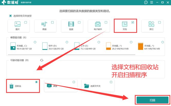Select the 软件 (D:) radio button

point(67,42)
